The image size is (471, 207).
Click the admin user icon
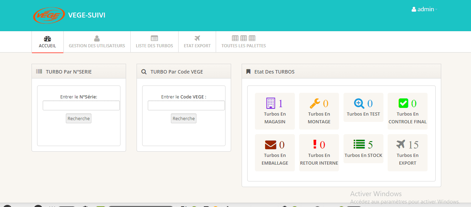[x=414, y=9]
